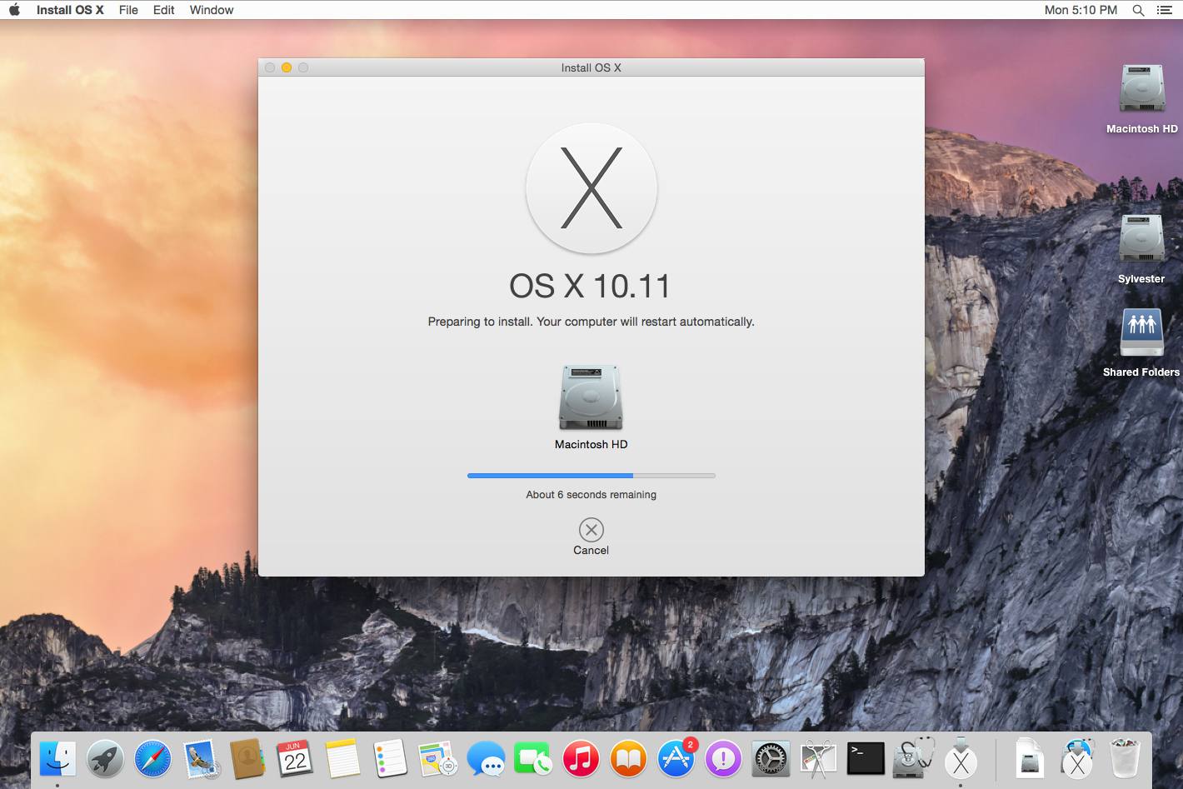The height and width of the screenshot is (789, 1183).
Task: Open the File menu
Action: click(128, 10)
